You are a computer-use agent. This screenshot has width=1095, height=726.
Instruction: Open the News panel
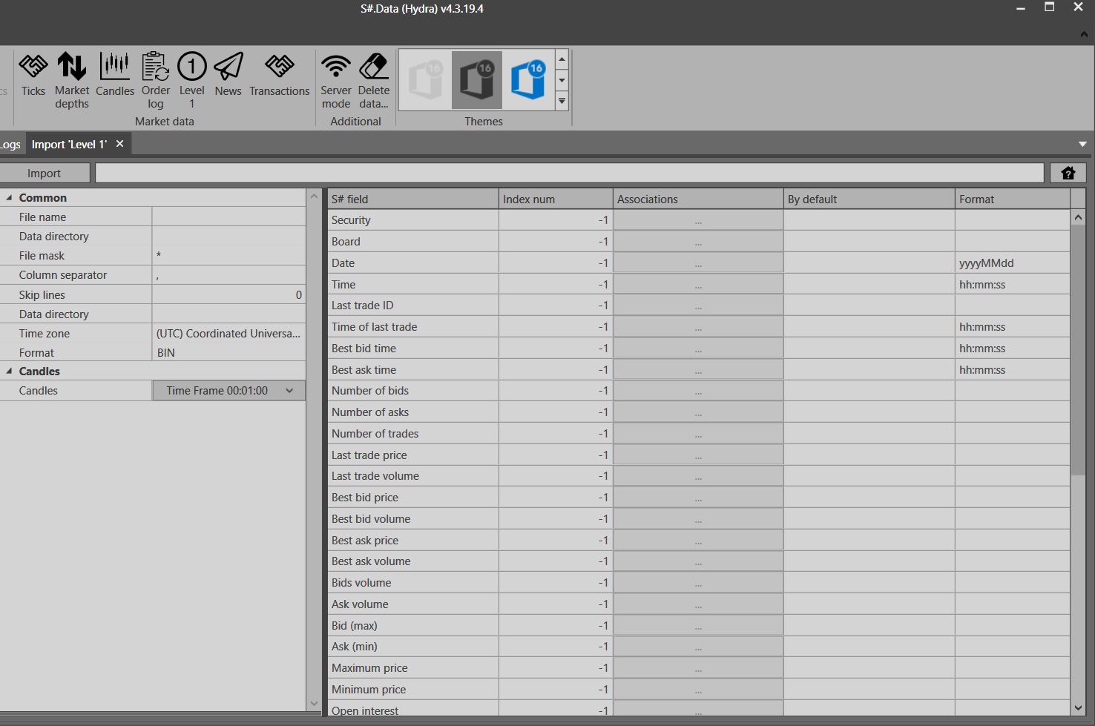228,76
